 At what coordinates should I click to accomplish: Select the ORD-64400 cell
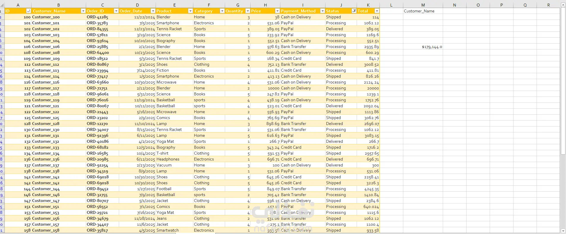102,52
